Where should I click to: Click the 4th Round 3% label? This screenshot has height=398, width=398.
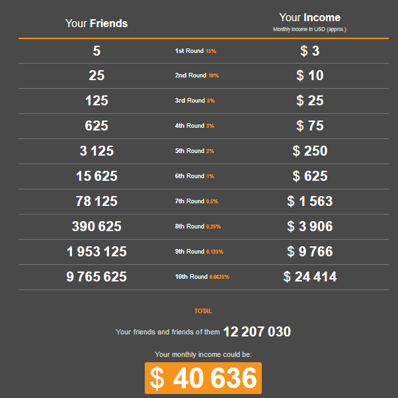pos(194,126)
